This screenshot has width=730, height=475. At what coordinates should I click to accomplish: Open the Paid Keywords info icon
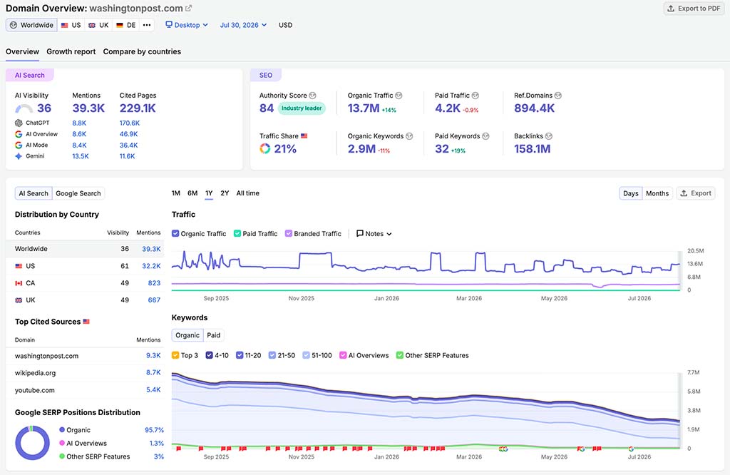(x=485, y=136)
